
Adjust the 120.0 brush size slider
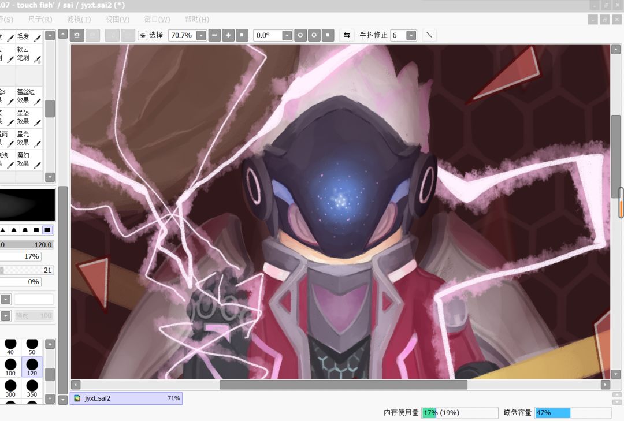point(26,245)
